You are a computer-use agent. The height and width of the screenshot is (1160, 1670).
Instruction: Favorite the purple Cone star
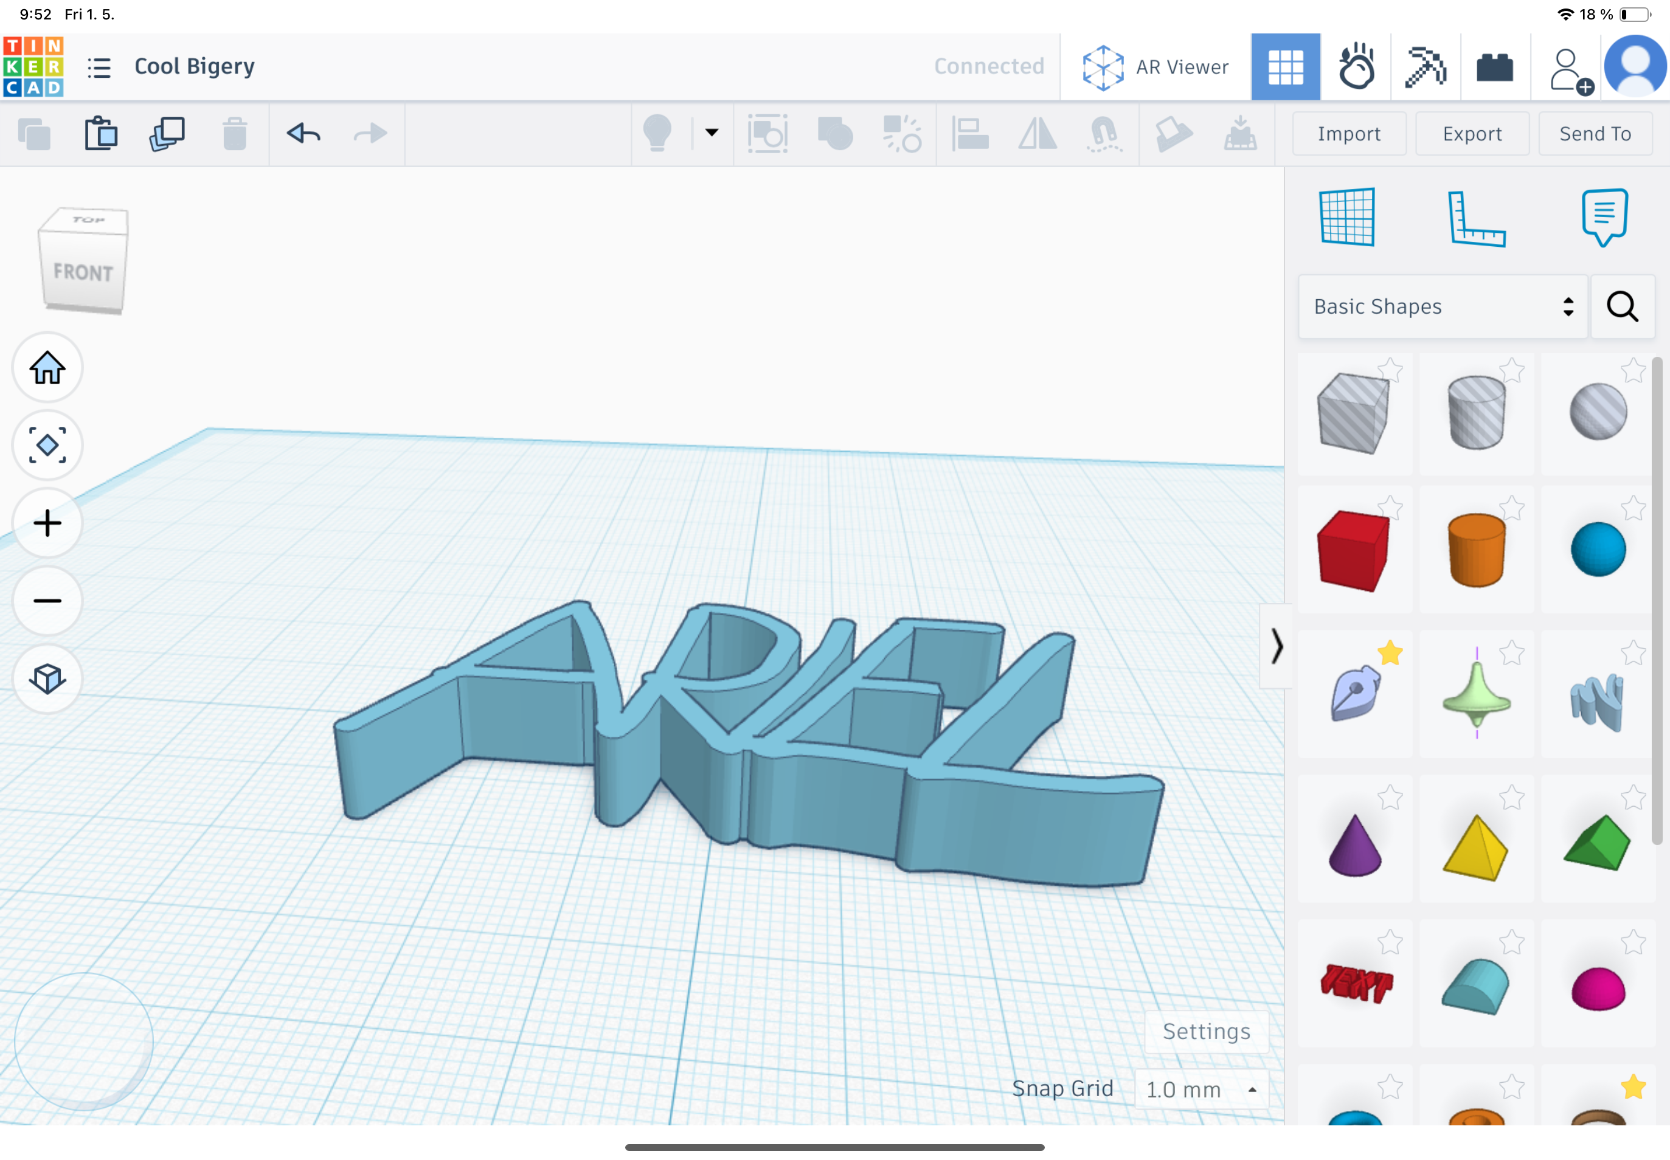click(1390, 798)
